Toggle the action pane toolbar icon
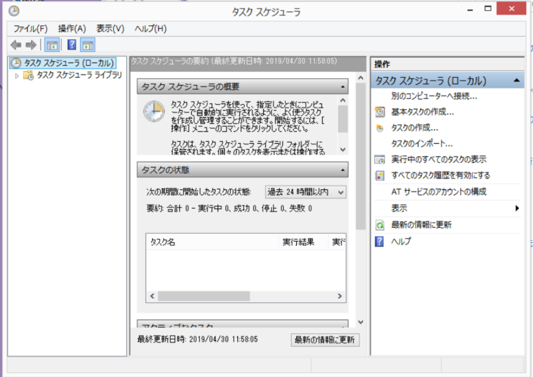533x377 pixels. coord(88,45)
